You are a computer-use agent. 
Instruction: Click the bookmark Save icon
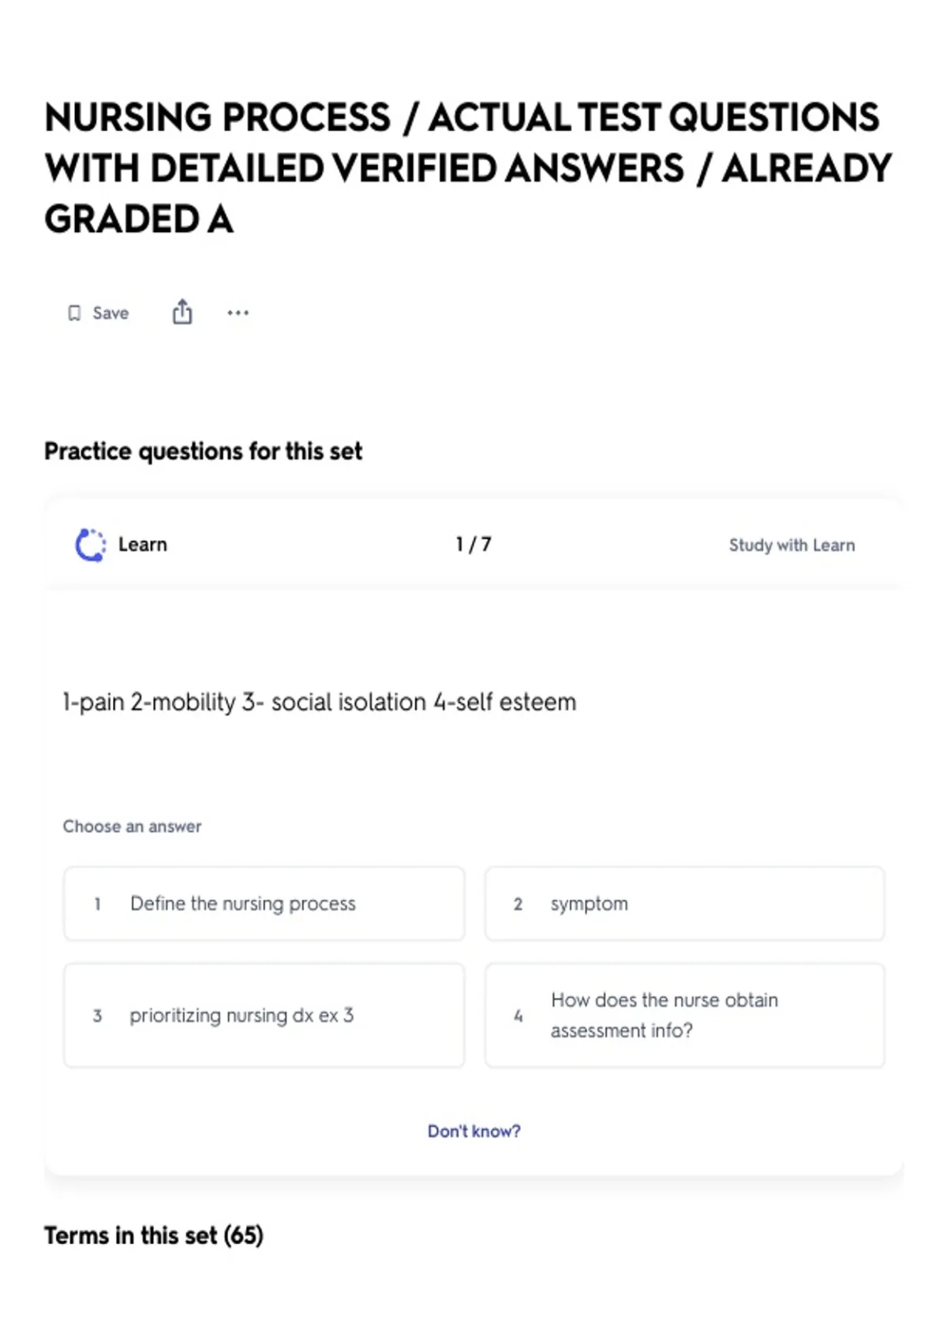(x=74, y=313)
